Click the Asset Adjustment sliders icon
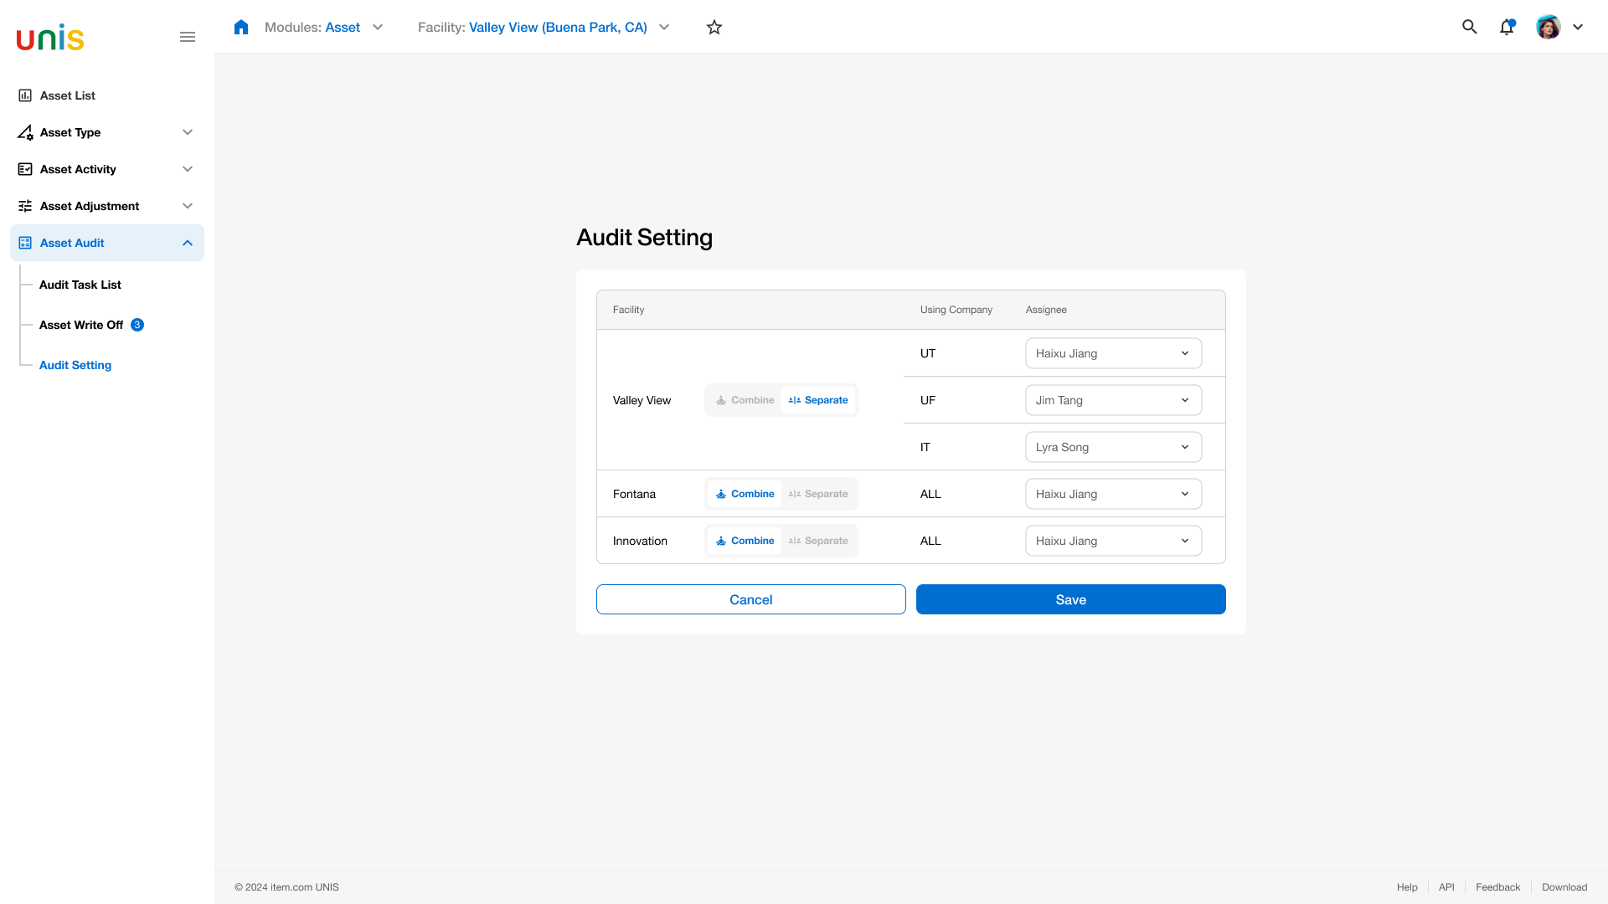 pyautogui.click(x=25, y=206)
